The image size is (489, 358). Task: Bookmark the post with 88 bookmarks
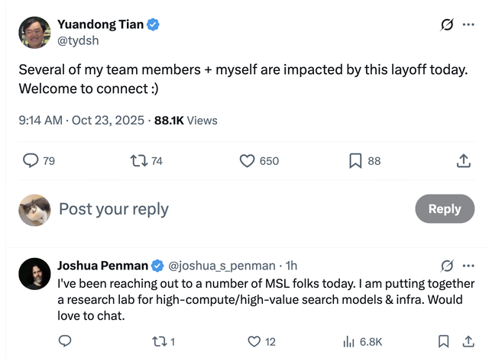click(x=355, y=161)
